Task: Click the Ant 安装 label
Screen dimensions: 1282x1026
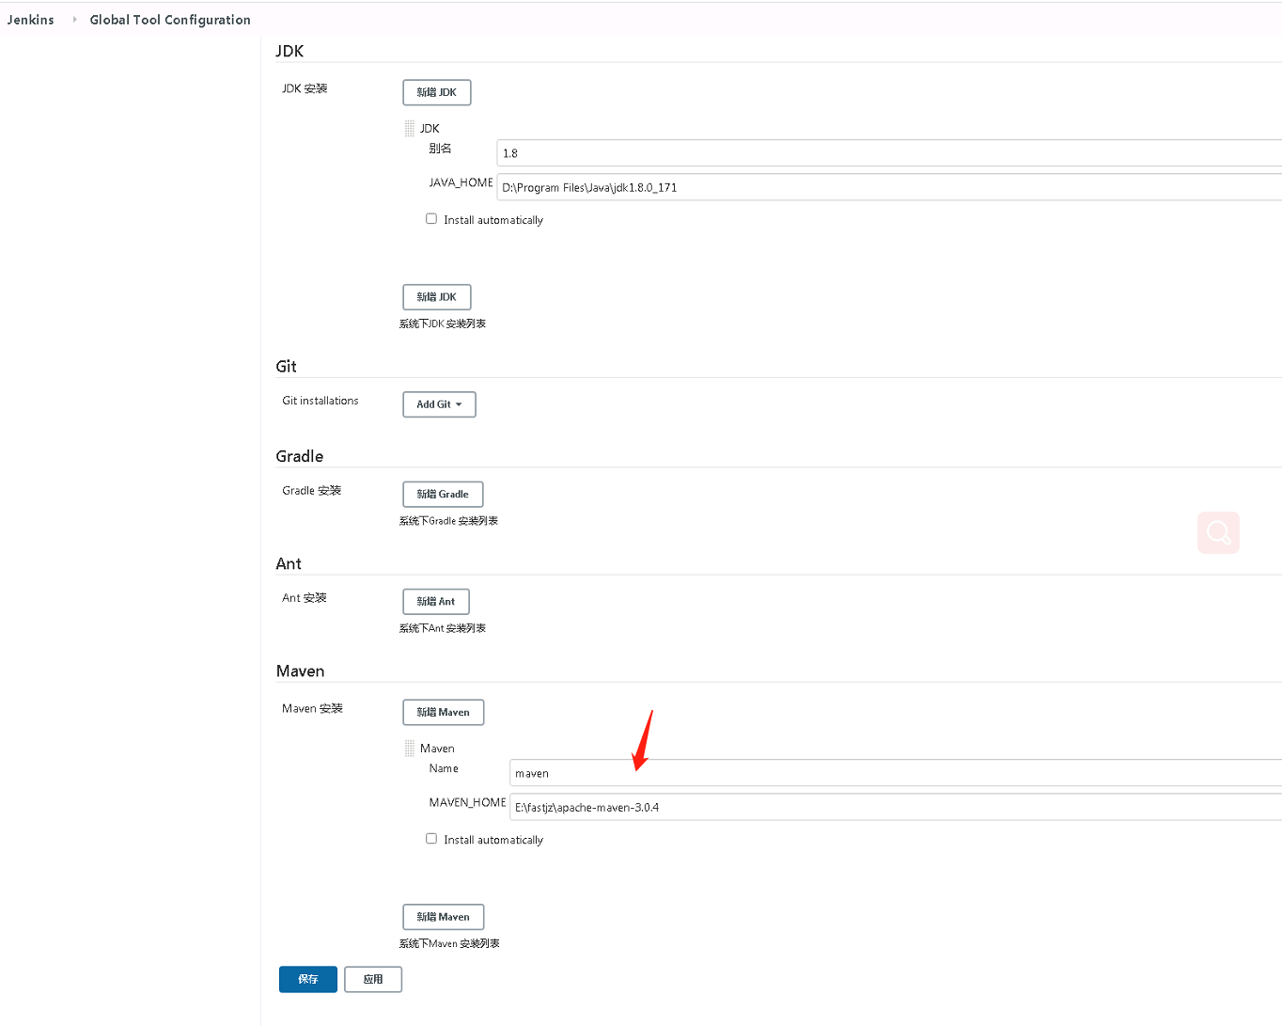Action: 305,598
